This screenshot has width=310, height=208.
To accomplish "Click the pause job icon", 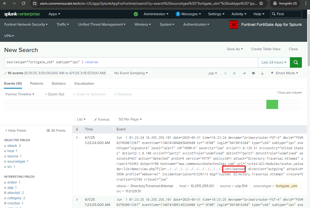I will [x=225, y=73].
